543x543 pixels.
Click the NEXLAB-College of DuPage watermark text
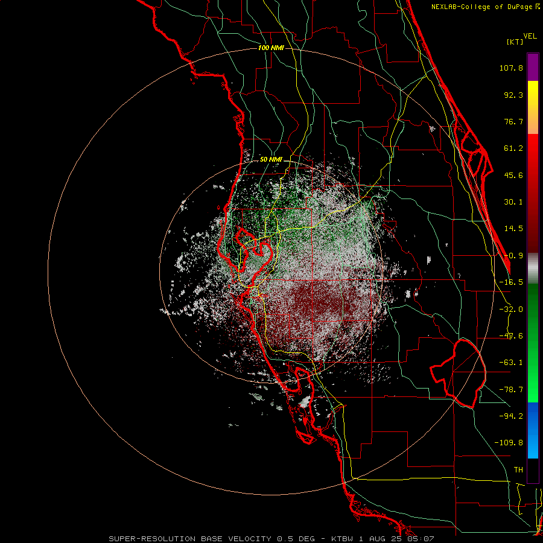[x=485, y=7]
